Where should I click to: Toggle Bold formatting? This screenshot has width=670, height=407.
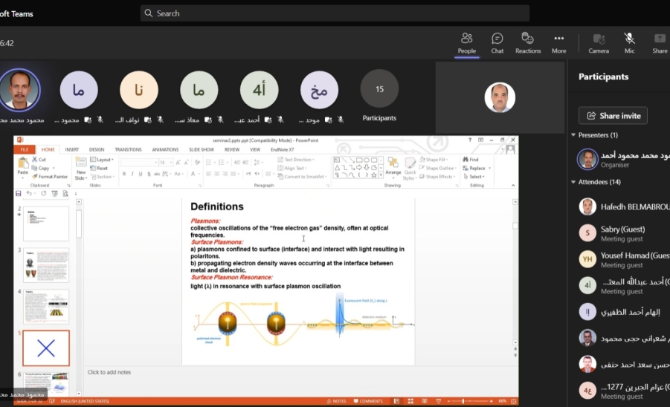click(124, 174)
